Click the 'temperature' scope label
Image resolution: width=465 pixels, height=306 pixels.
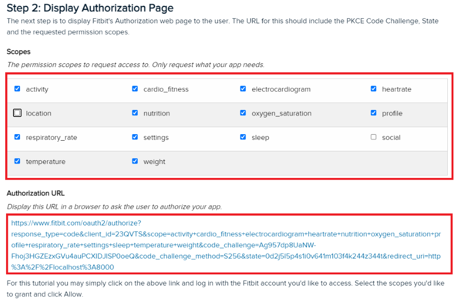click(x=46, y=162)
